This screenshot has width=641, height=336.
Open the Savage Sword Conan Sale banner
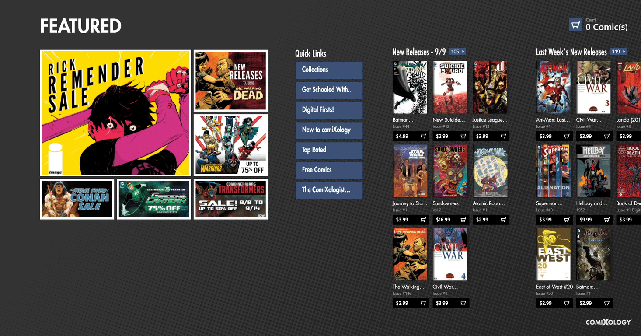77,199
